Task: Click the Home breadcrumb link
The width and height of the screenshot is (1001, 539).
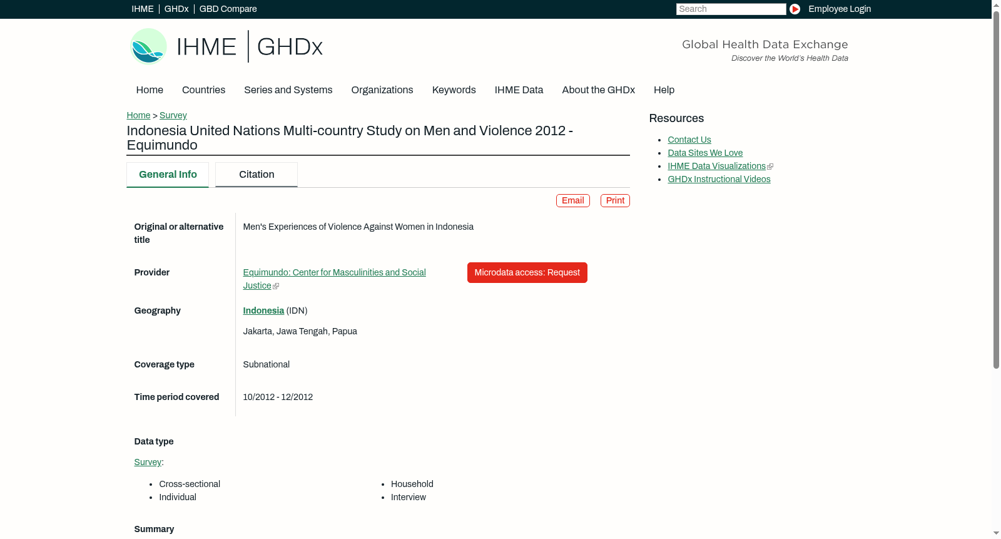Action: 138,116
